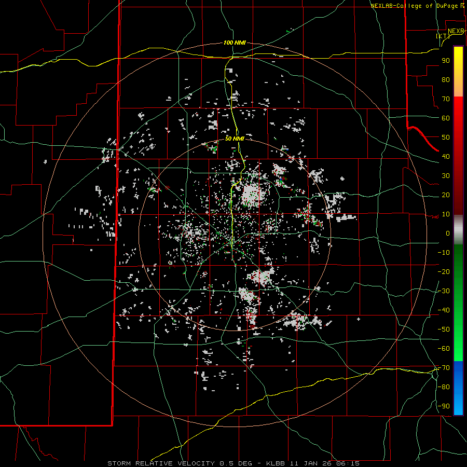Screen dimensions: 467x467
Task: Select the -60 label on the velocity scale
Action: [x=444, y=349]
